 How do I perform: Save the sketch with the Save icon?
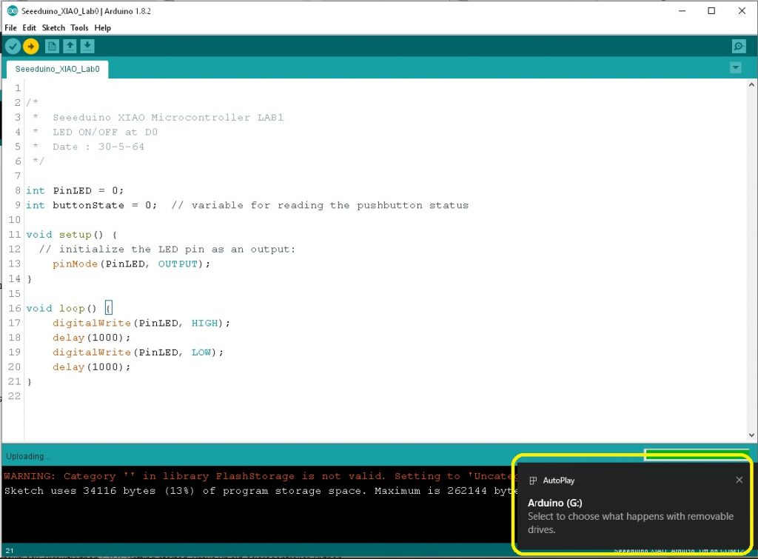click(x=87, y=47)
